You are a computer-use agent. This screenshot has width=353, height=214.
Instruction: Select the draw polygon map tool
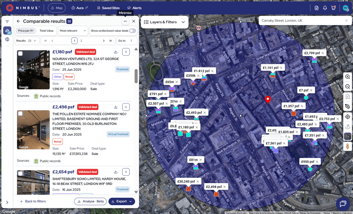(x=348, y=107)
